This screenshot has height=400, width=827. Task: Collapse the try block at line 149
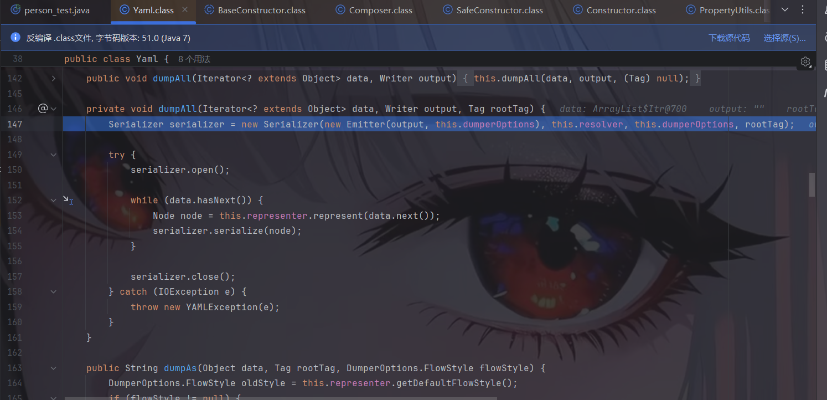click(54, 155)
